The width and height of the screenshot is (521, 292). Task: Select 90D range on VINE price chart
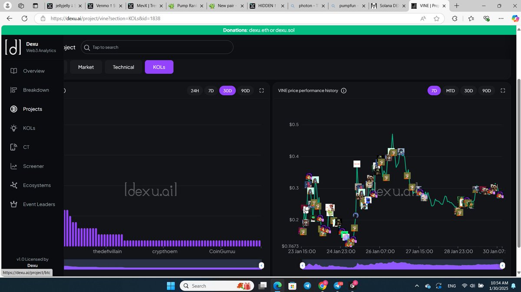487,91
